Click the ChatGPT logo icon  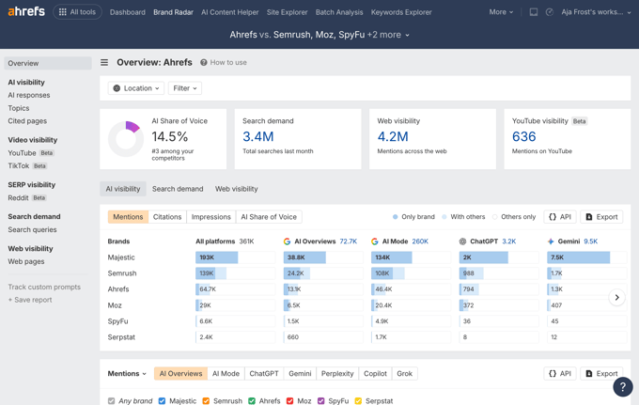[462, 241]
